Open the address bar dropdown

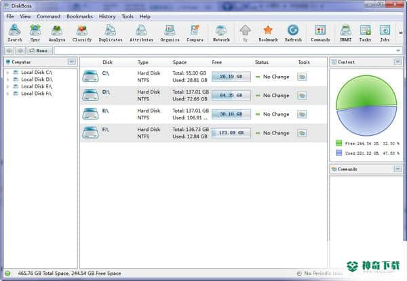[398, 51]
